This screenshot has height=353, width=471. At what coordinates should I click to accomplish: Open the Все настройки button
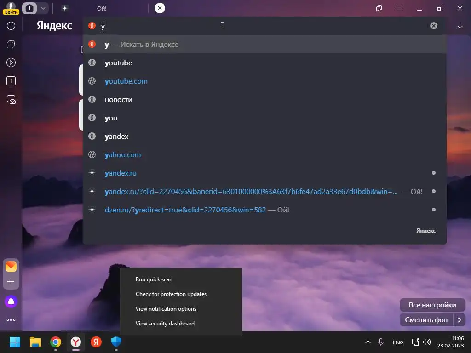[x=432, y=305]
